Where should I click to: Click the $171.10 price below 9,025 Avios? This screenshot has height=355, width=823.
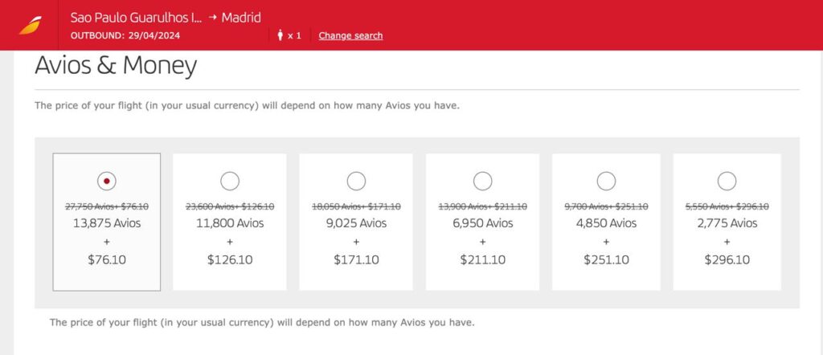click(x=356, y=259)
